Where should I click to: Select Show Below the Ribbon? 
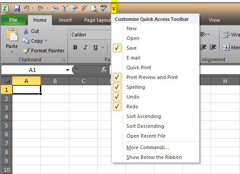pyautogui.click(x=155, y=157)
